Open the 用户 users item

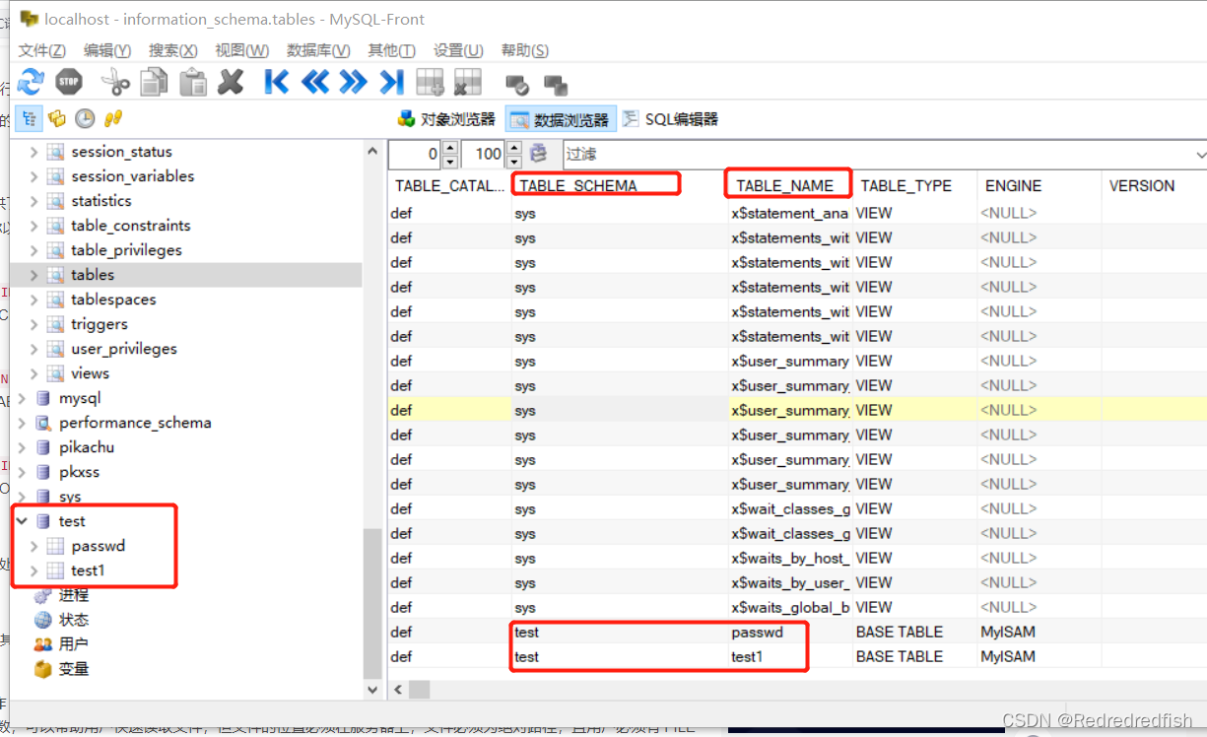pos(73,644)
